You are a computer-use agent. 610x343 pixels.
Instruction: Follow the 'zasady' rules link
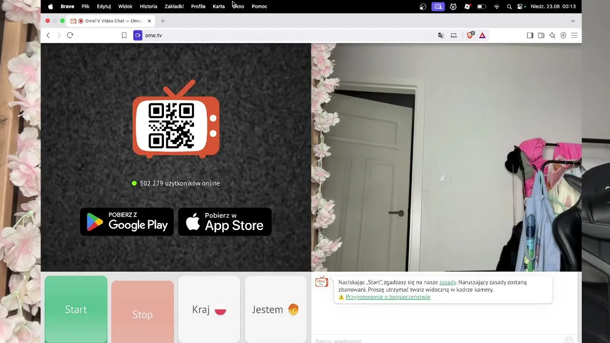(x=447, y=282)
